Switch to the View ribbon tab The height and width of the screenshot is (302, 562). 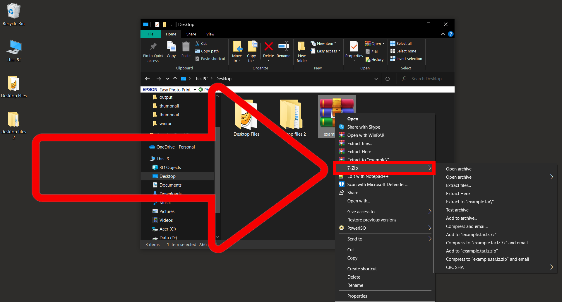point(210,34)
